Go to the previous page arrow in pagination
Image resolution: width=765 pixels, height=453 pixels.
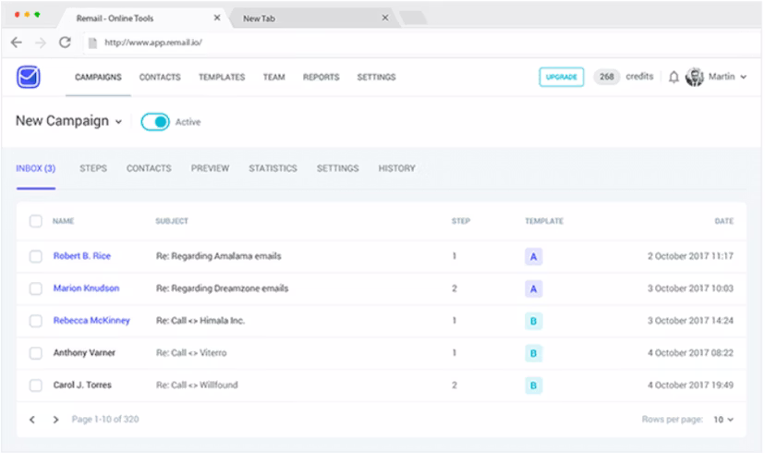(32, 420)
